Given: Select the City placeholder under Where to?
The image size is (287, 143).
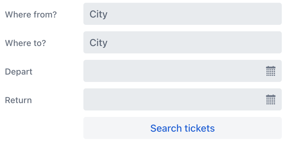Looking at the screenshot, I should click(98, 43).
